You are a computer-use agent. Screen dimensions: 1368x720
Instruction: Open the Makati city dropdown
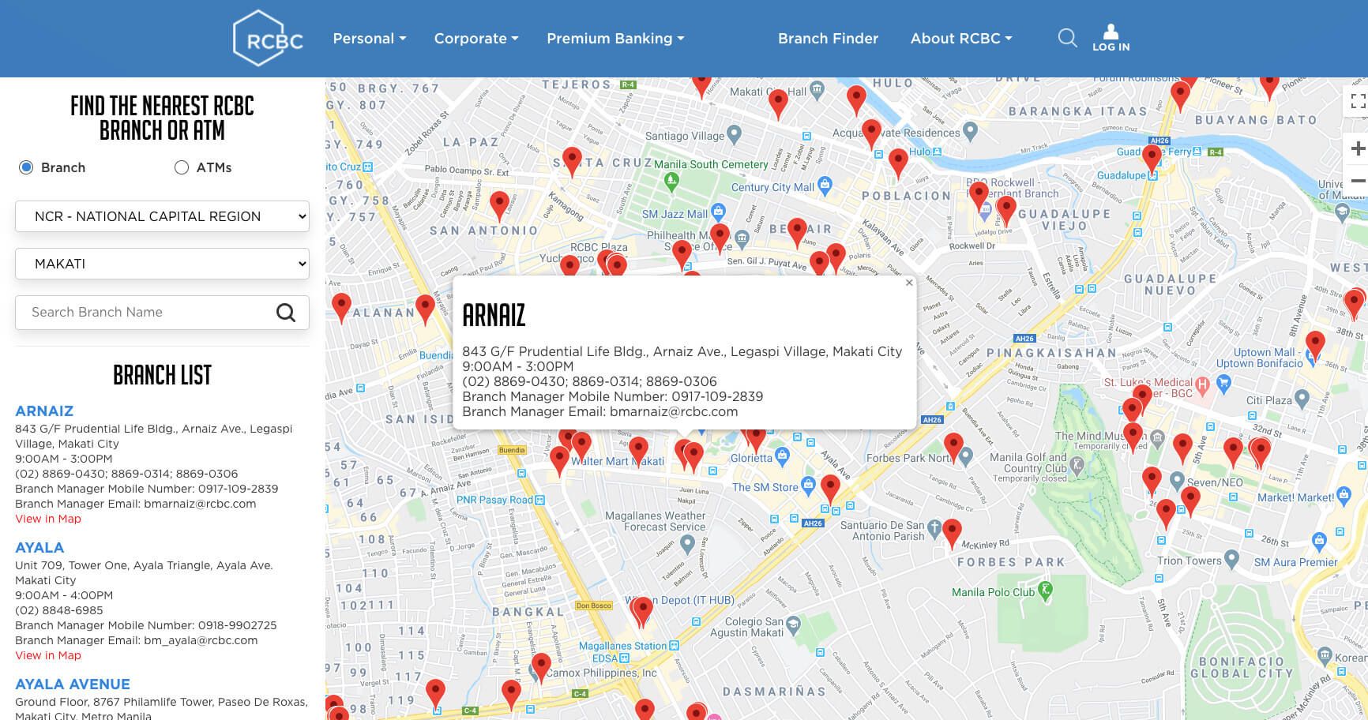162,264
